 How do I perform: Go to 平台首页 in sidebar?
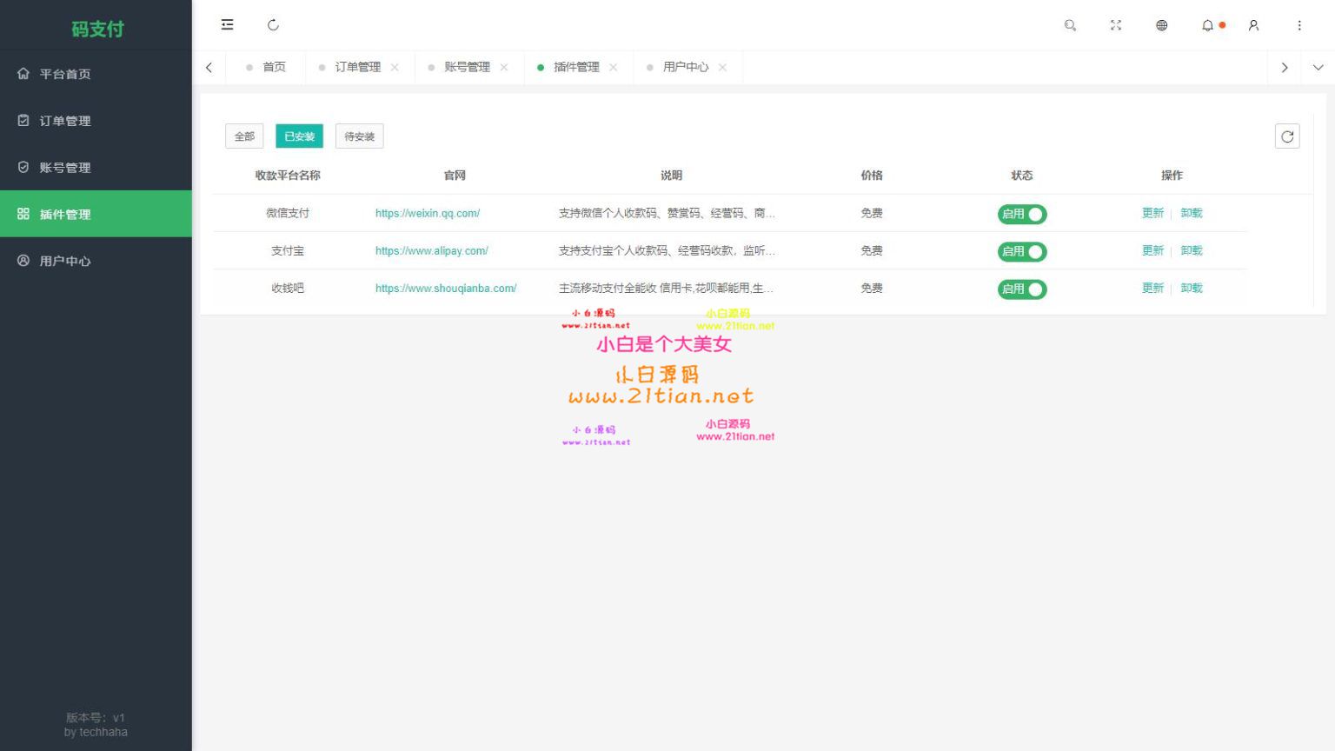coord(96,74)
